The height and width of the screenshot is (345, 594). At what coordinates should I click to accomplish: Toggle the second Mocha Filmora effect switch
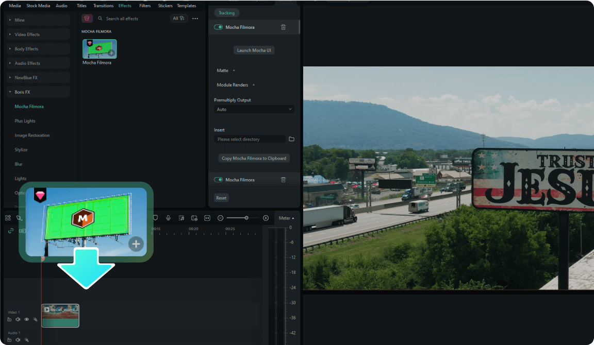[218, 180]
